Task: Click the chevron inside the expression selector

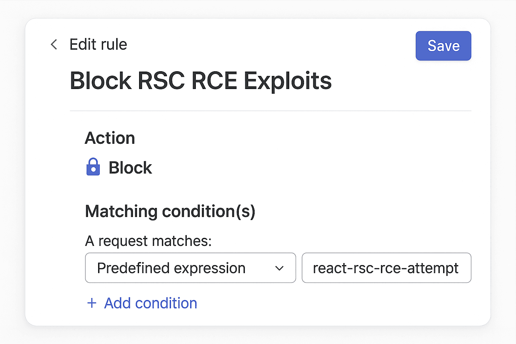Action: [279, 268]
